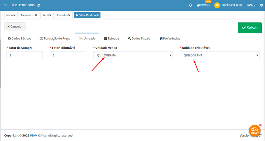Close the Editar Produto tab
The image size is (265, 141).
[x=98, y=15]
